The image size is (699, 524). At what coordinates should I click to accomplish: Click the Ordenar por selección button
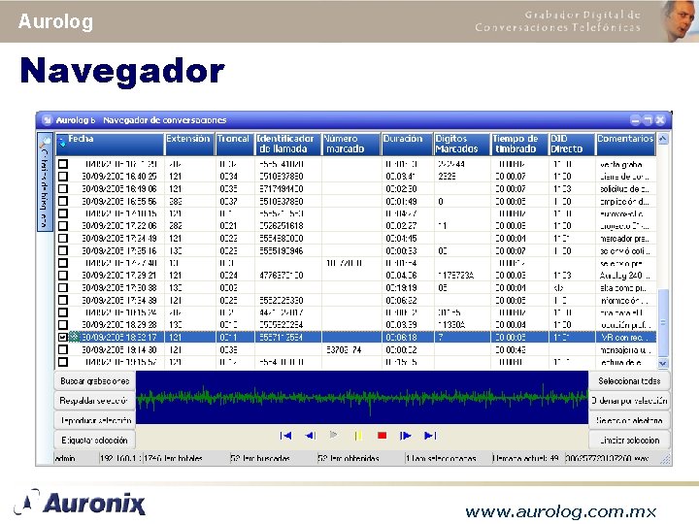(x=629, y=401)
